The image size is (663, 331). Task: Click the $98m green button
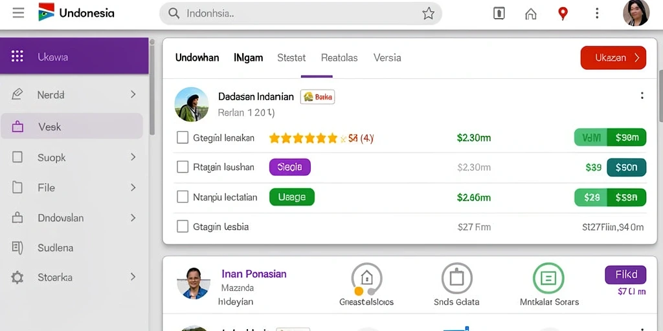pos(627,137)
